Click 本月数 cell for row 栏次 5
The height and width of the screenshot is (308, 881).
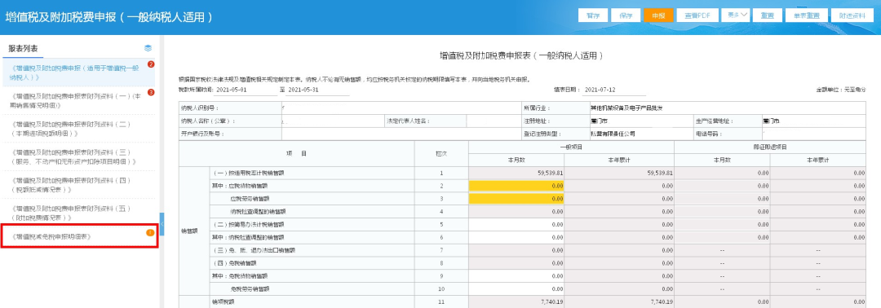[516, 224]
